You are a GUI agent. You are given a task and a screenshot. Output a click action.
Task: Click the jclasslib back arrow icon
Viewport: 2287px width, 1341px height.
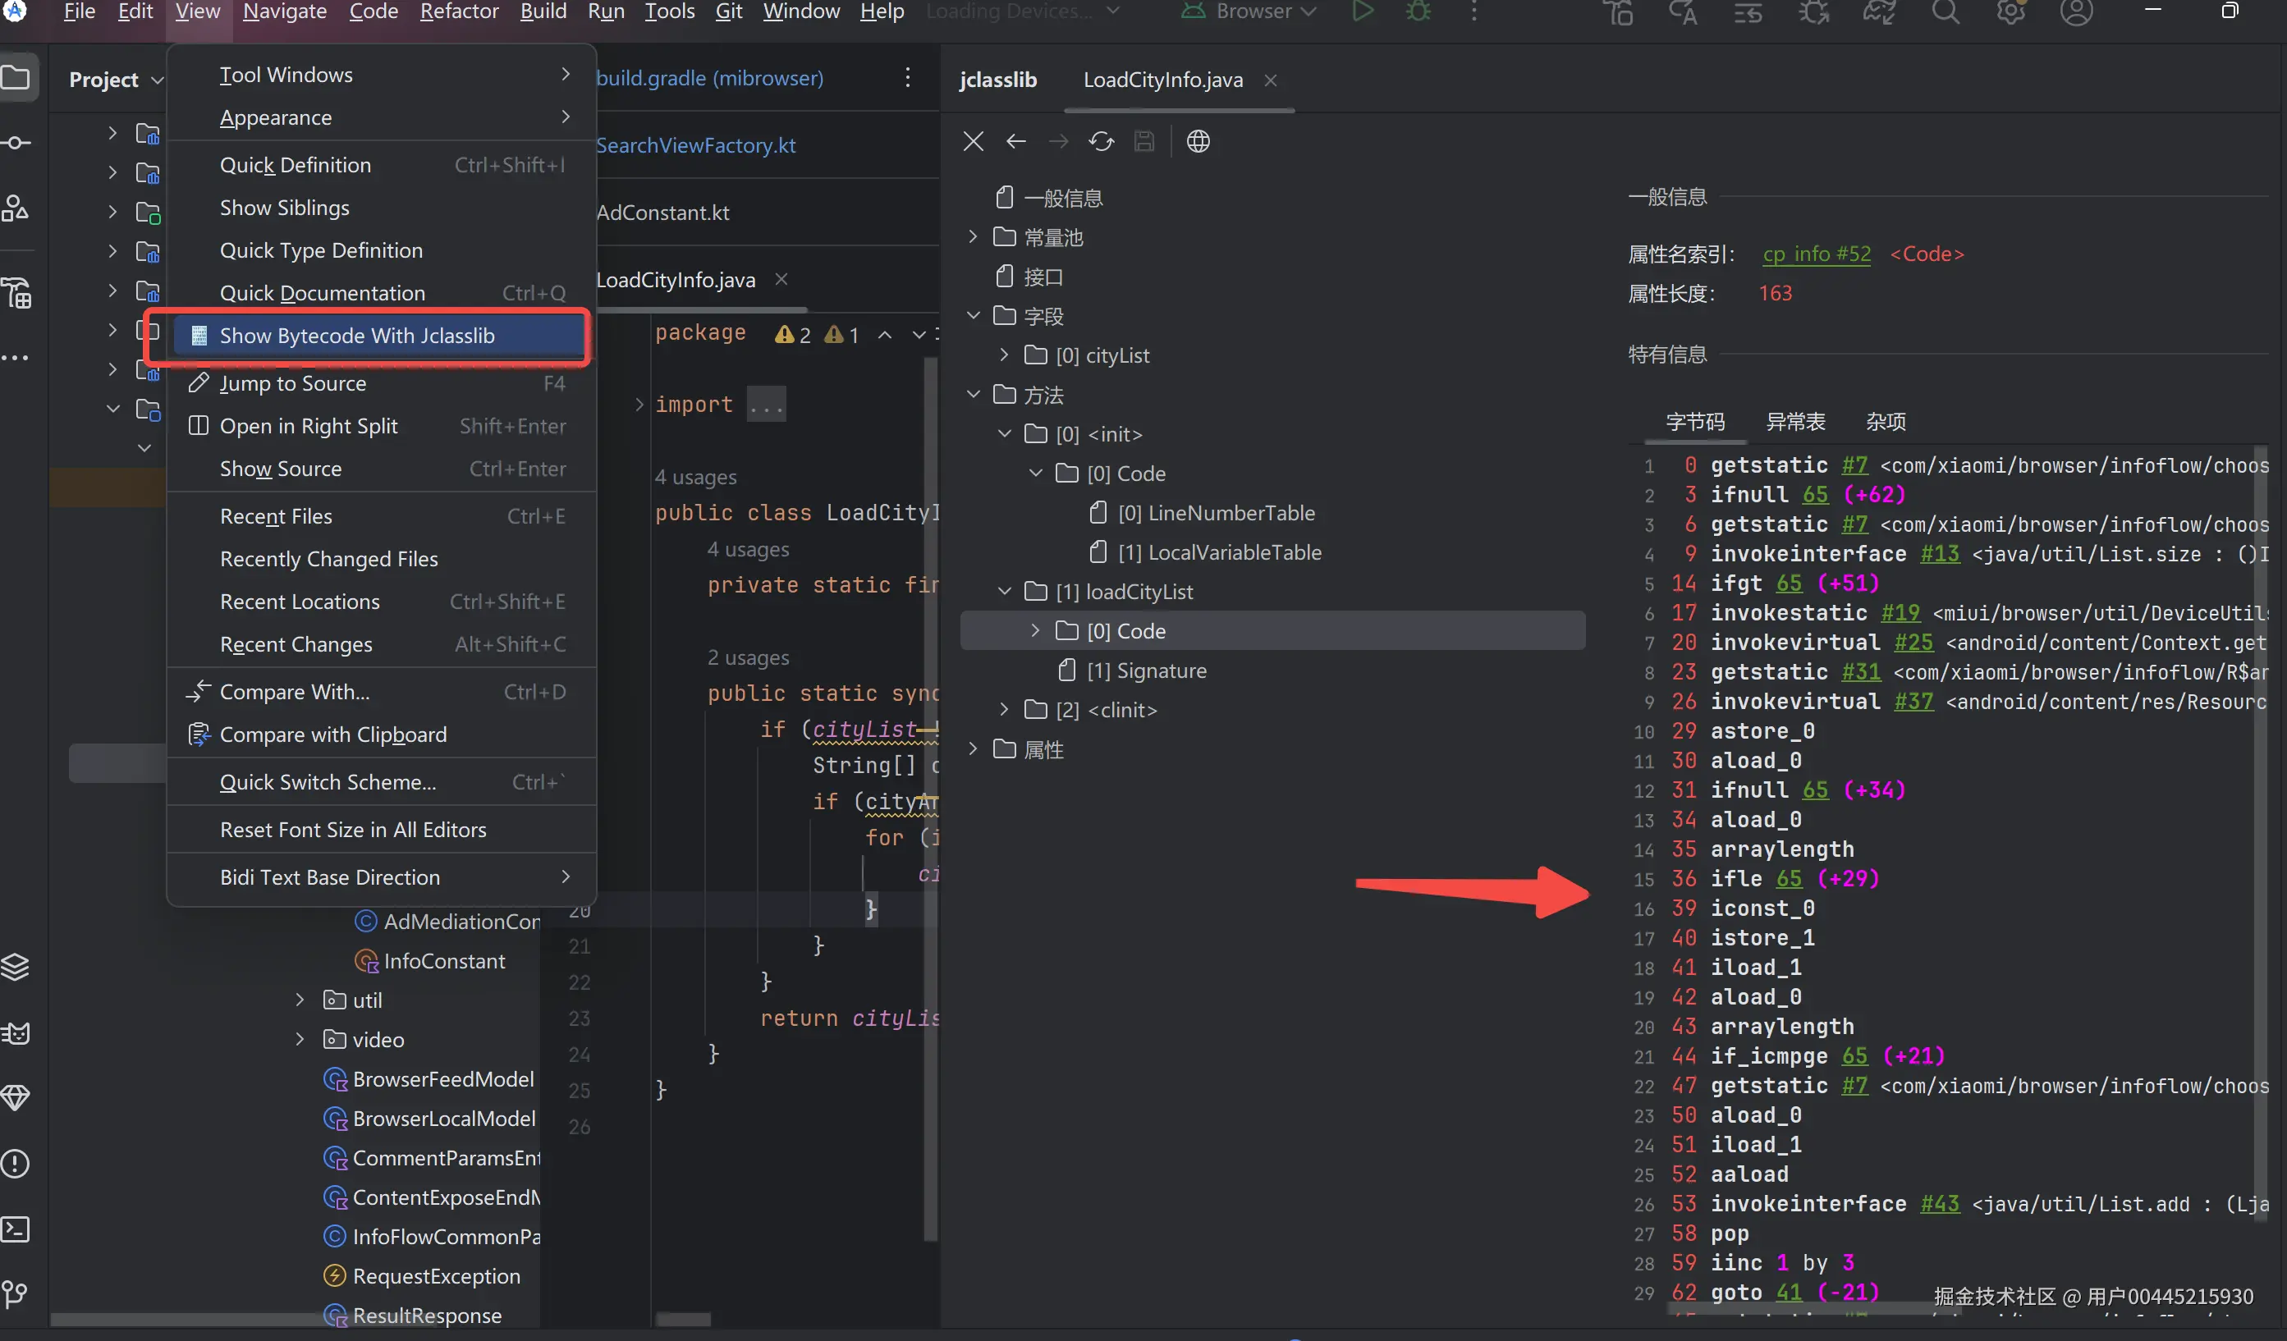pyautogui.click(x=1015, y=141)
